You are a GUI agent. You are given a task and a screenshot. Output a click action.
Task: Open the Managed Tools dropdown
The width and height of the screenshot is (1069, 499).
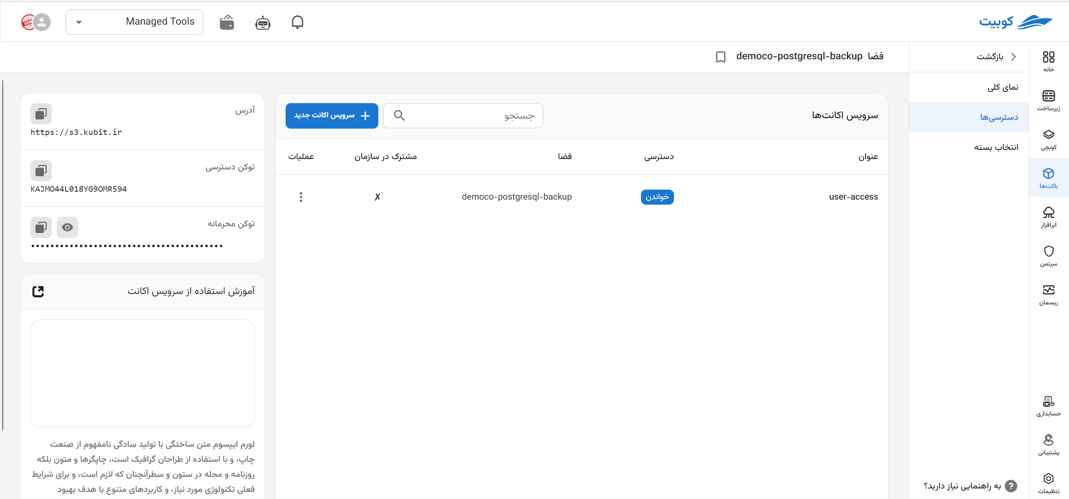pyautogui.click(x=134, y=22)
